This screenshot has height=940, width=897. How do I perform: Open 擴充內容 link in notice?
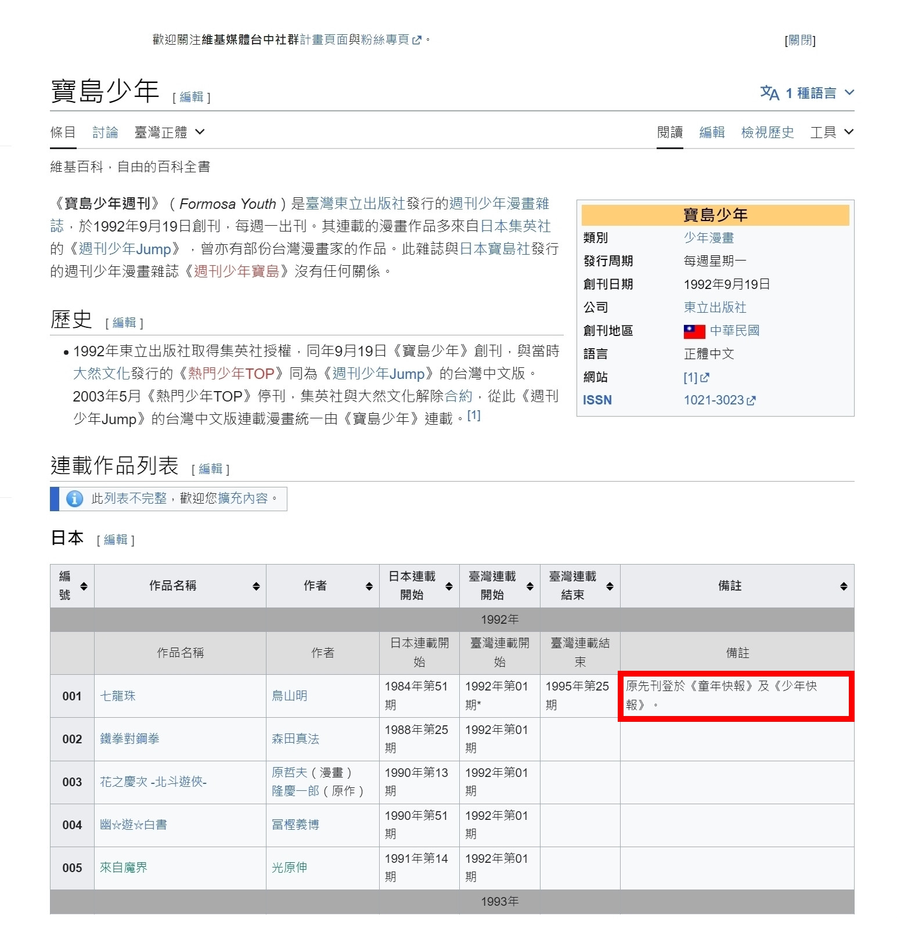point(243,498)
